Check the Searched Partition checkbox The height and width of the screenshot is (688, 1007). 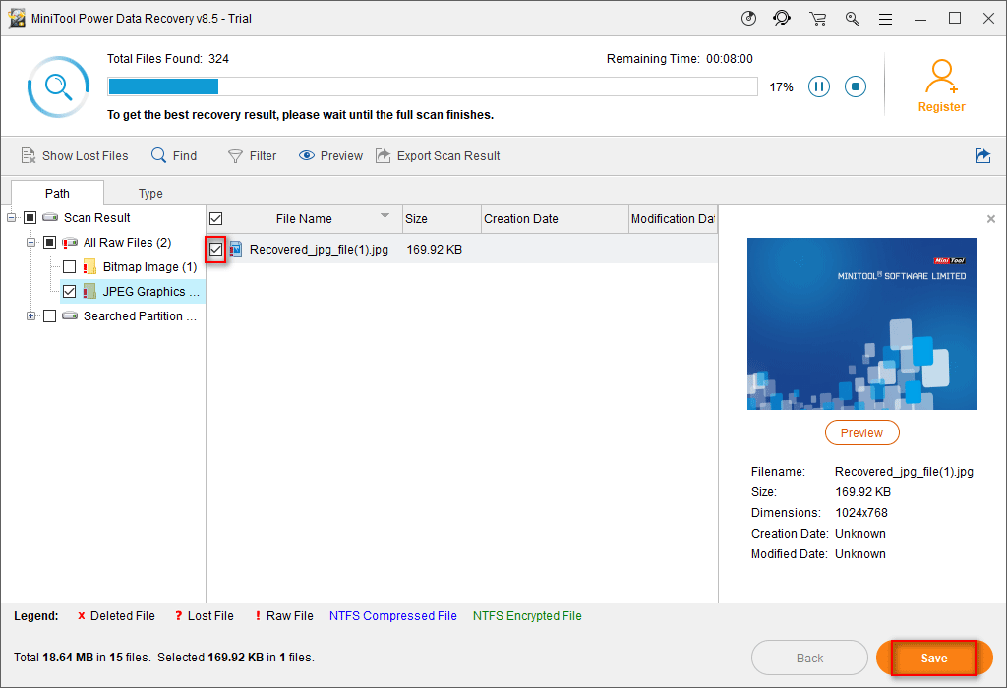(x=49, y=315)
